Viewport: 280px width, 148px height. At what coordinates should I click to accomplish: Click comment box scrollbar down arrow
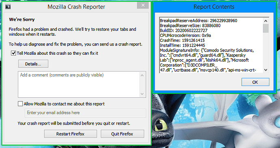click(142, 94)
